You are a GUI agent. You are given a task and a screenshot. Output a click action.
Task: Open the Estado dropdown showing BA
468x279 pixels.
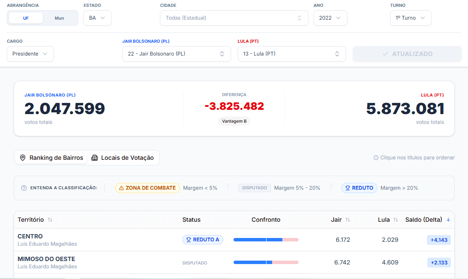(x=97, y=18)
